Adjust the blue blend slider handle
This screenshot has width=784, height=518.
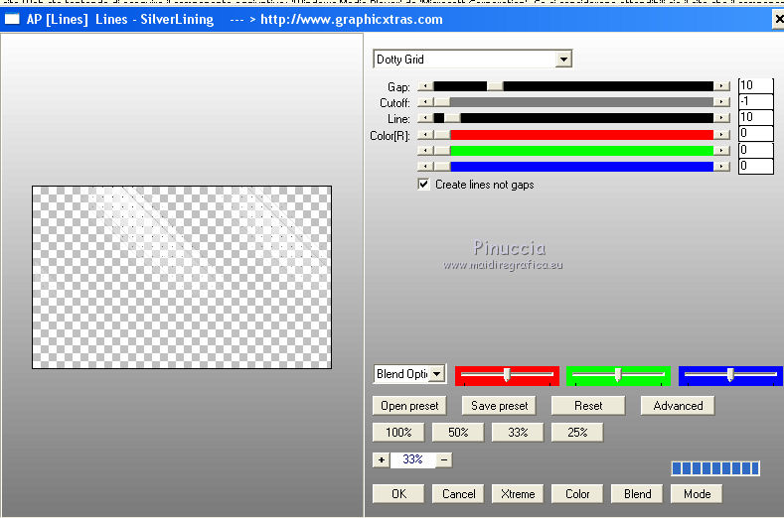(x=730, y=375)
